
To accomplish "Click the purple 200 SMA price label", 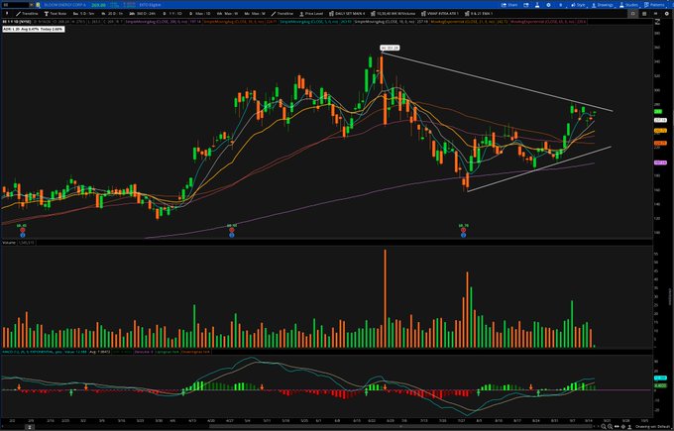I will tap(660, 162).
